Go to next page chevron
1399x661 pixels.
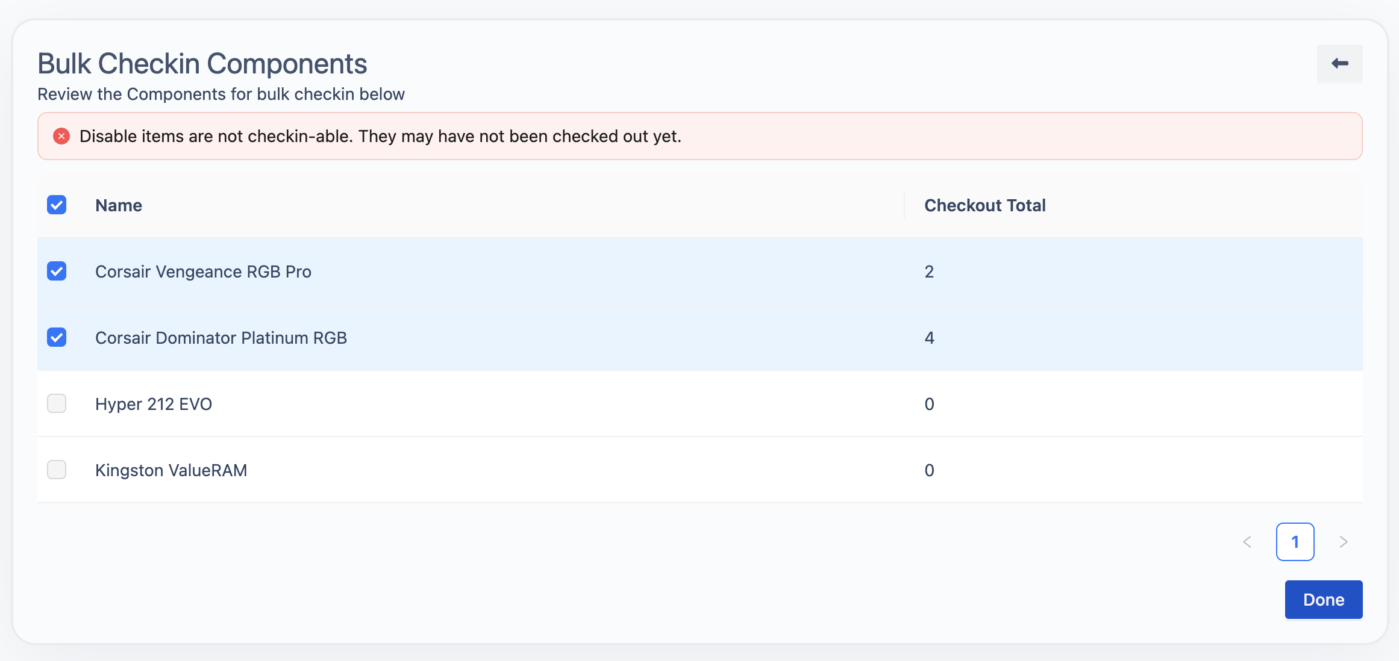click(x=1344, y=542)
